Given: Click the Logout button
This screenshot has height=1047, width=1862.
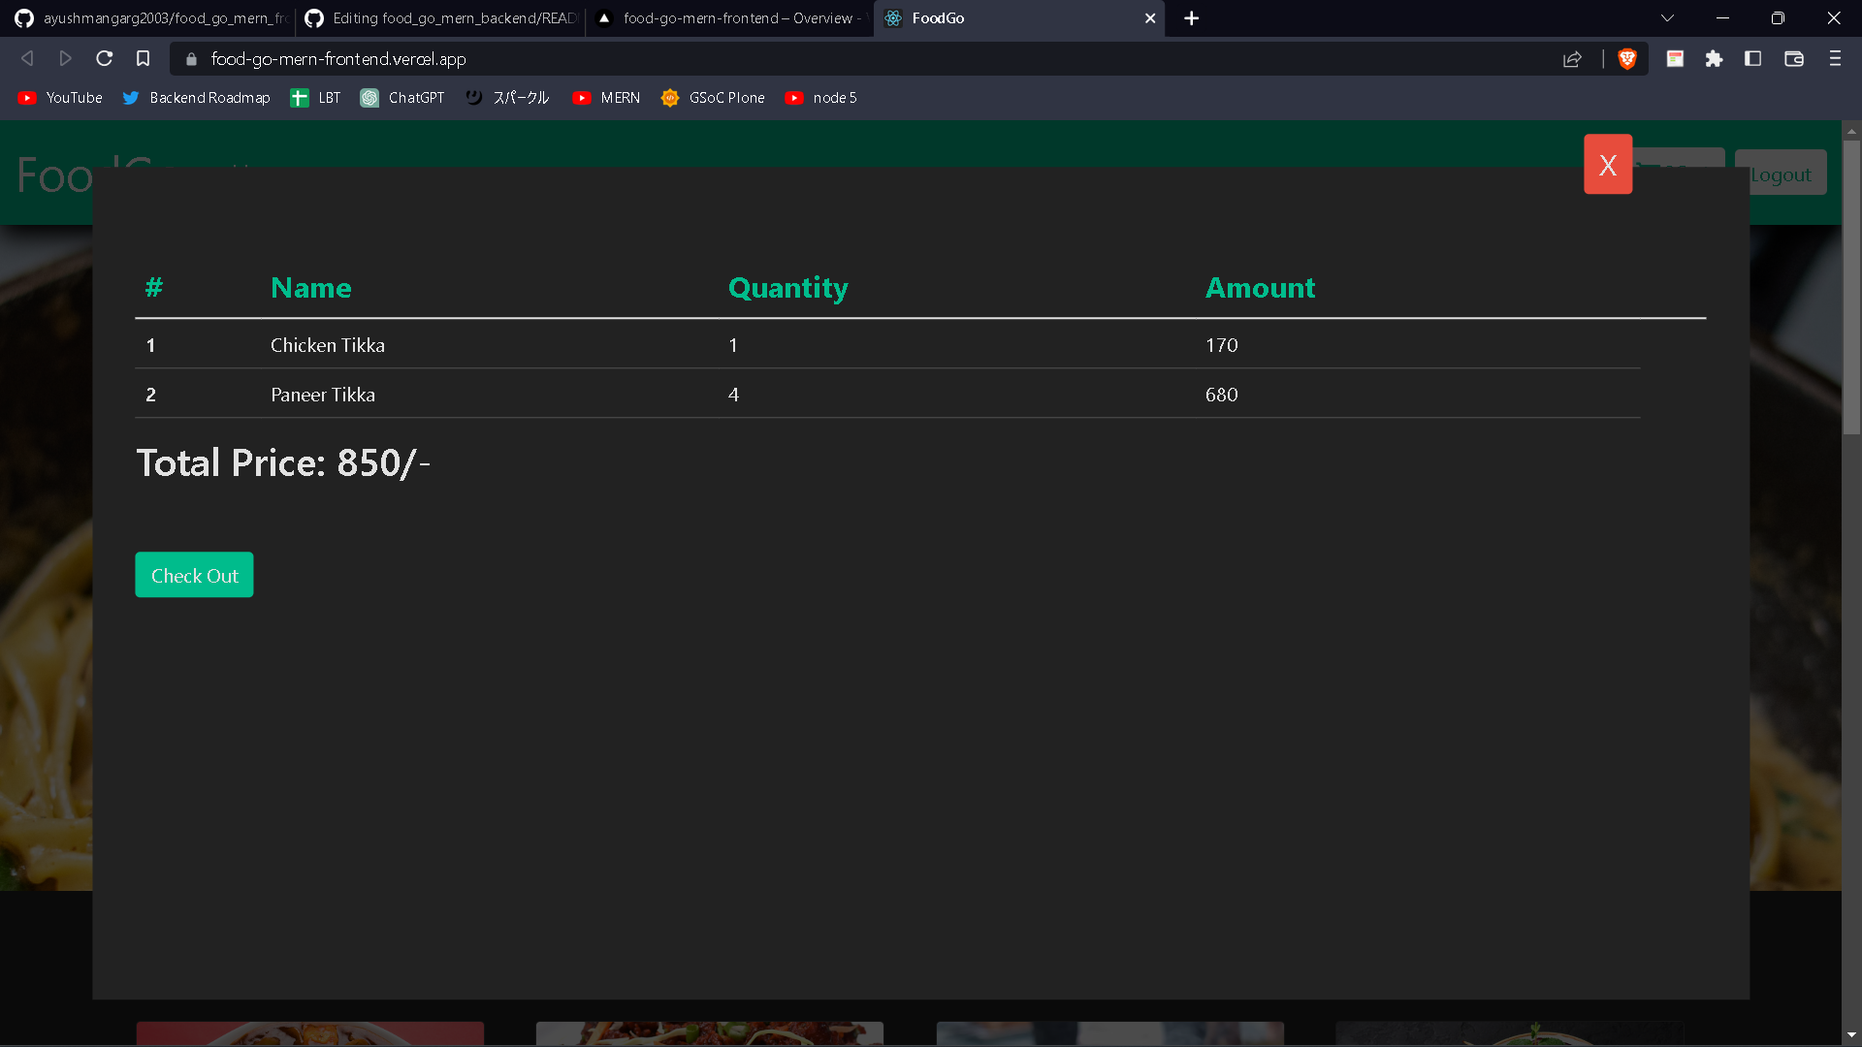Looking at the screenshot, I should click(x=1781, y=174).
